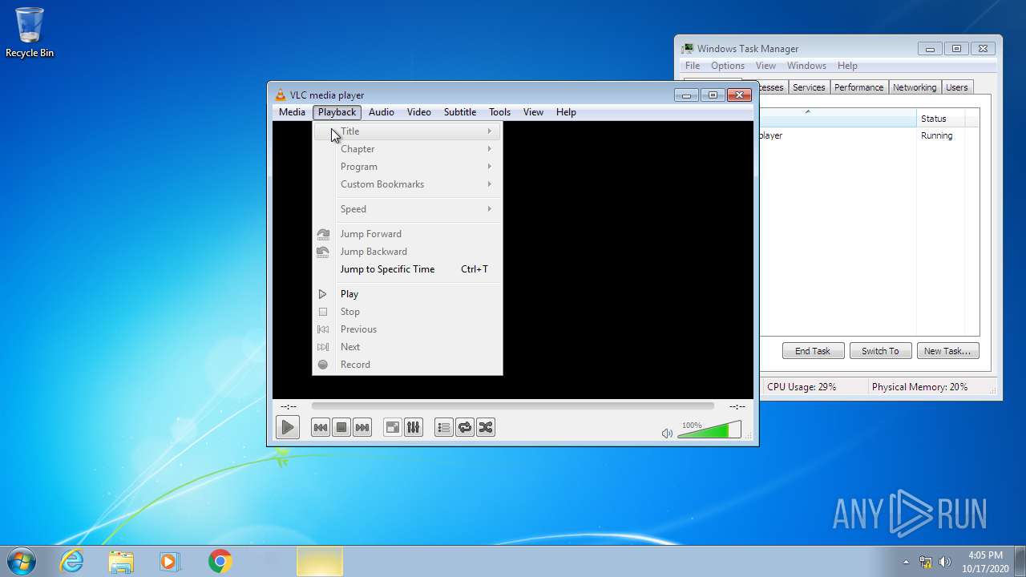This screenshot has height=577, width=1026.
Task: Open Task Manager View menu
Action: click(765, 66)
